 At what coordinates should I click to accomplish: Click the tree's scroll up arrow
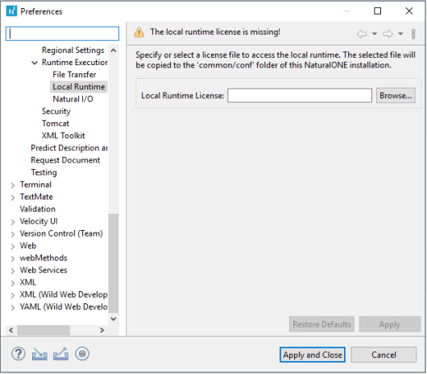tap(114, 51)
